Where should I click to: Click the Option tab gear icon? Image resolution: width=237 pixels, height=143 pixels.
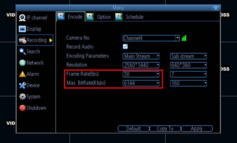pos(90,17)
